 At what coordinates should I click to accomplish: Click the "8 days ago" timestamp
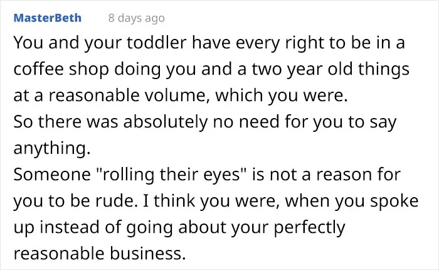(136, 18)
